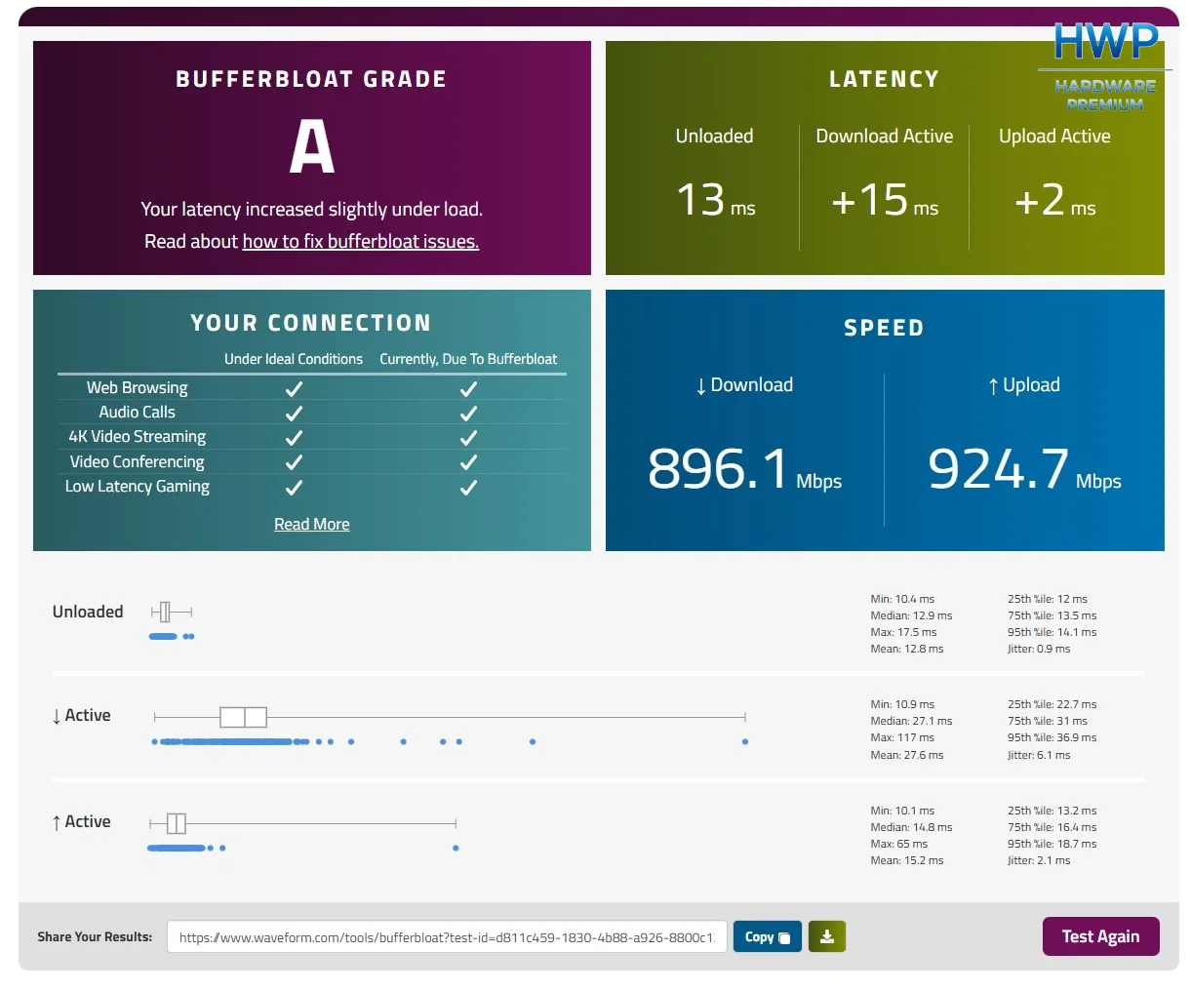1191x991 pixels.
Task: Click the box in the Upload Active box plot
Action: pyautogui.click(x=177, y=823)
